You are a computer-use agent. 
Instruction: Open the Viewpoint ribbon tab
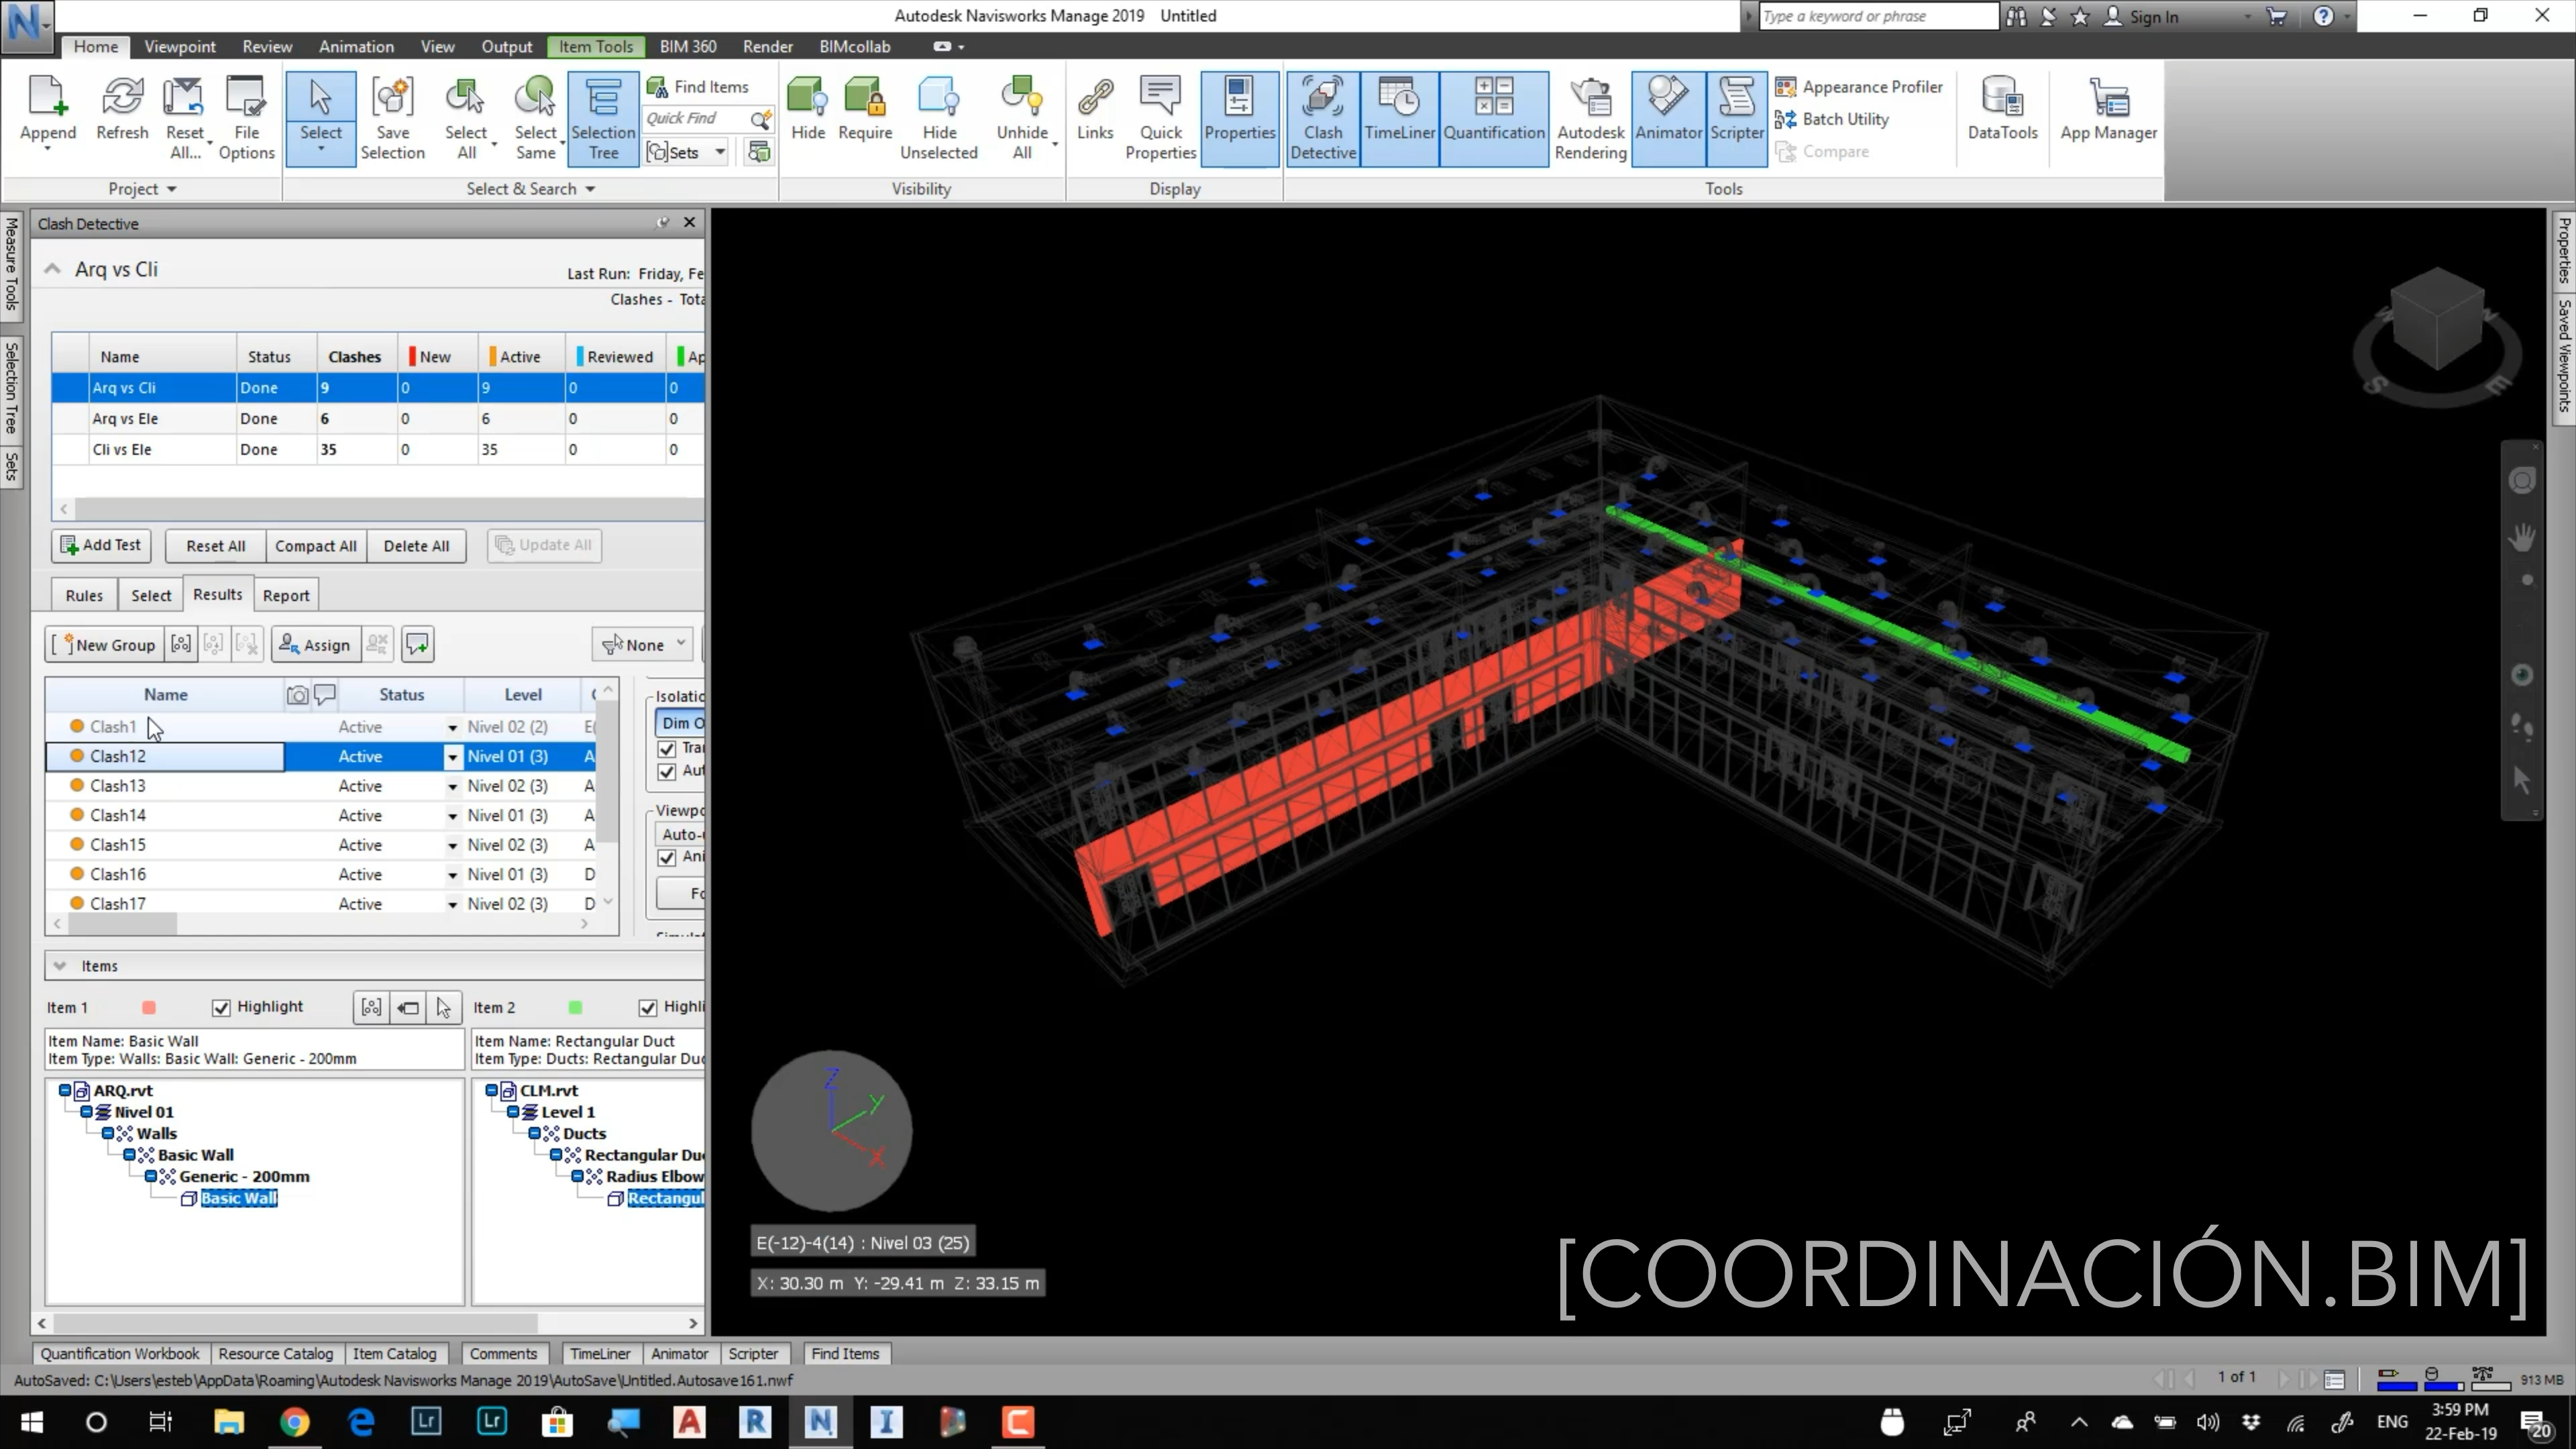(179, 46)
